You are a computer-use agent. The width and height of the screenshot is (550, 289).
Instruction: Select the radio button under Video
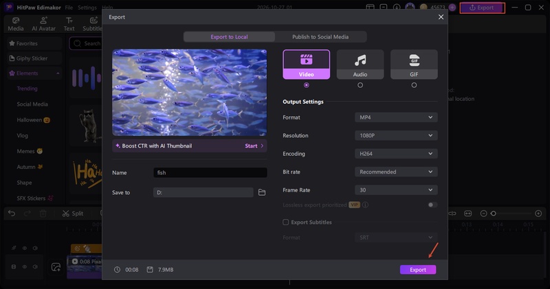[x=306, y=85]
